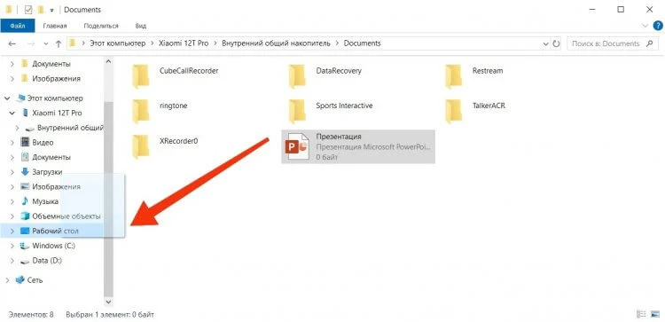Screen dimensions: 665x322
Task: Open the Вид ribbon tab
Action: 141,26
